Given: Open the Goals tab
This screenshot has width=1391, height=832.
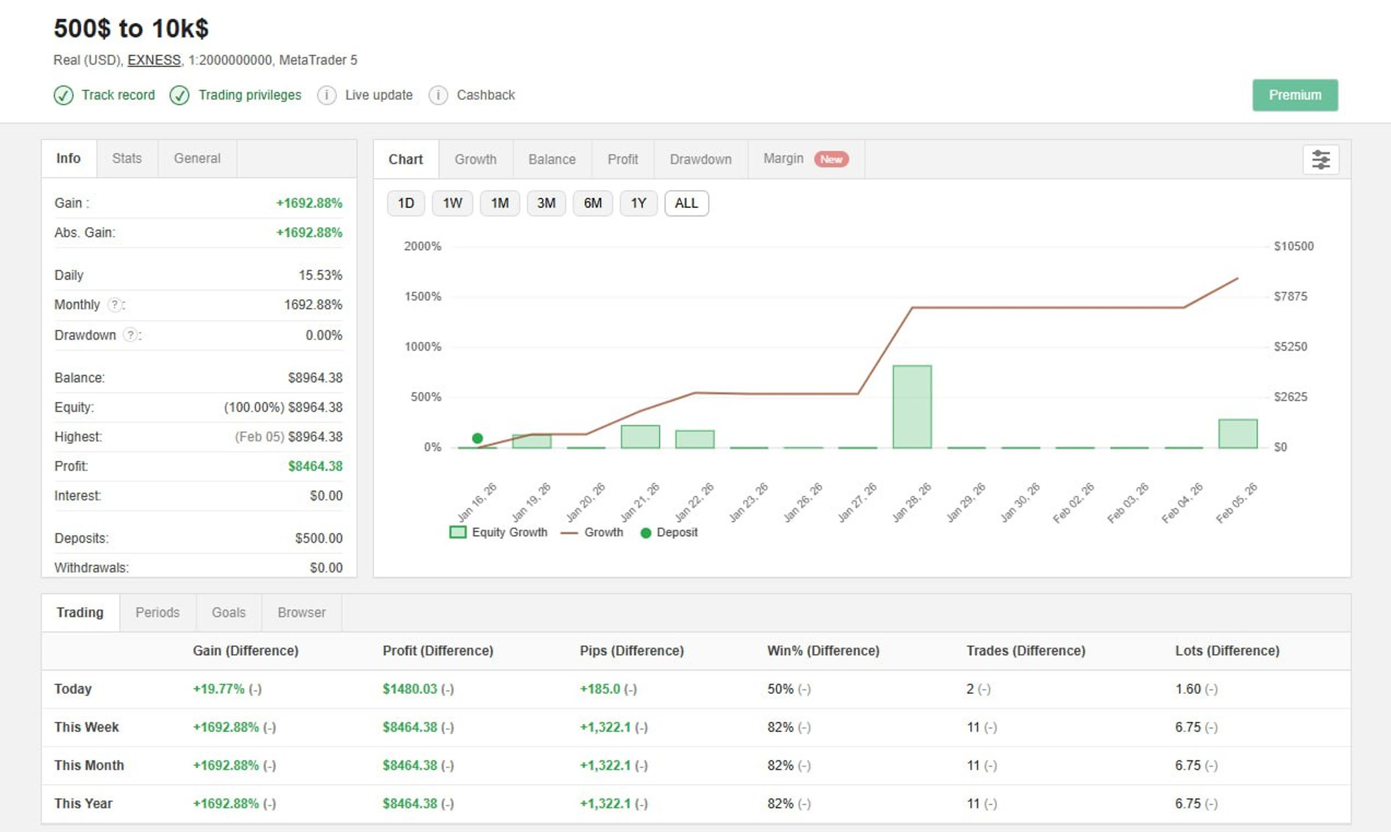Looking at the screenshot, I should [x=229, y=612].
